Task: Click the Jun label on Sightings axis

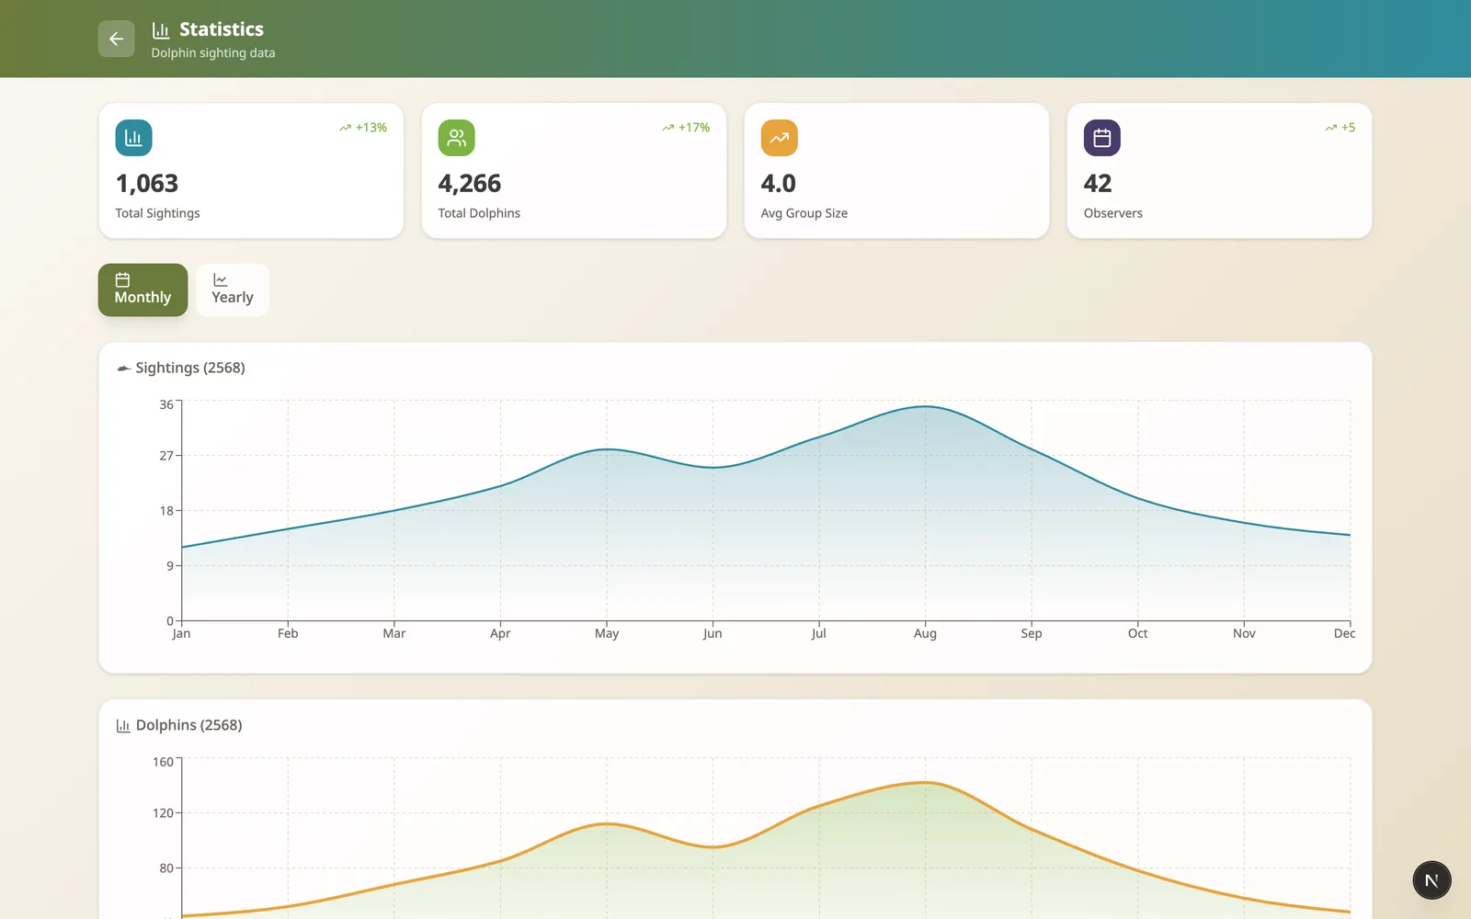Action: pos(713,633)
